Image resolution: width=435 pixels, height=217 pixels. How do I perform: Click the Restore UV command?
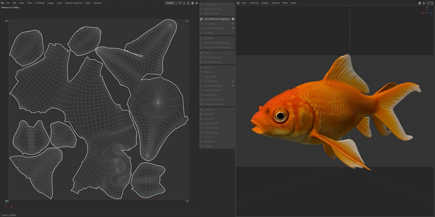pyautogui.click(x=217, y=142)
